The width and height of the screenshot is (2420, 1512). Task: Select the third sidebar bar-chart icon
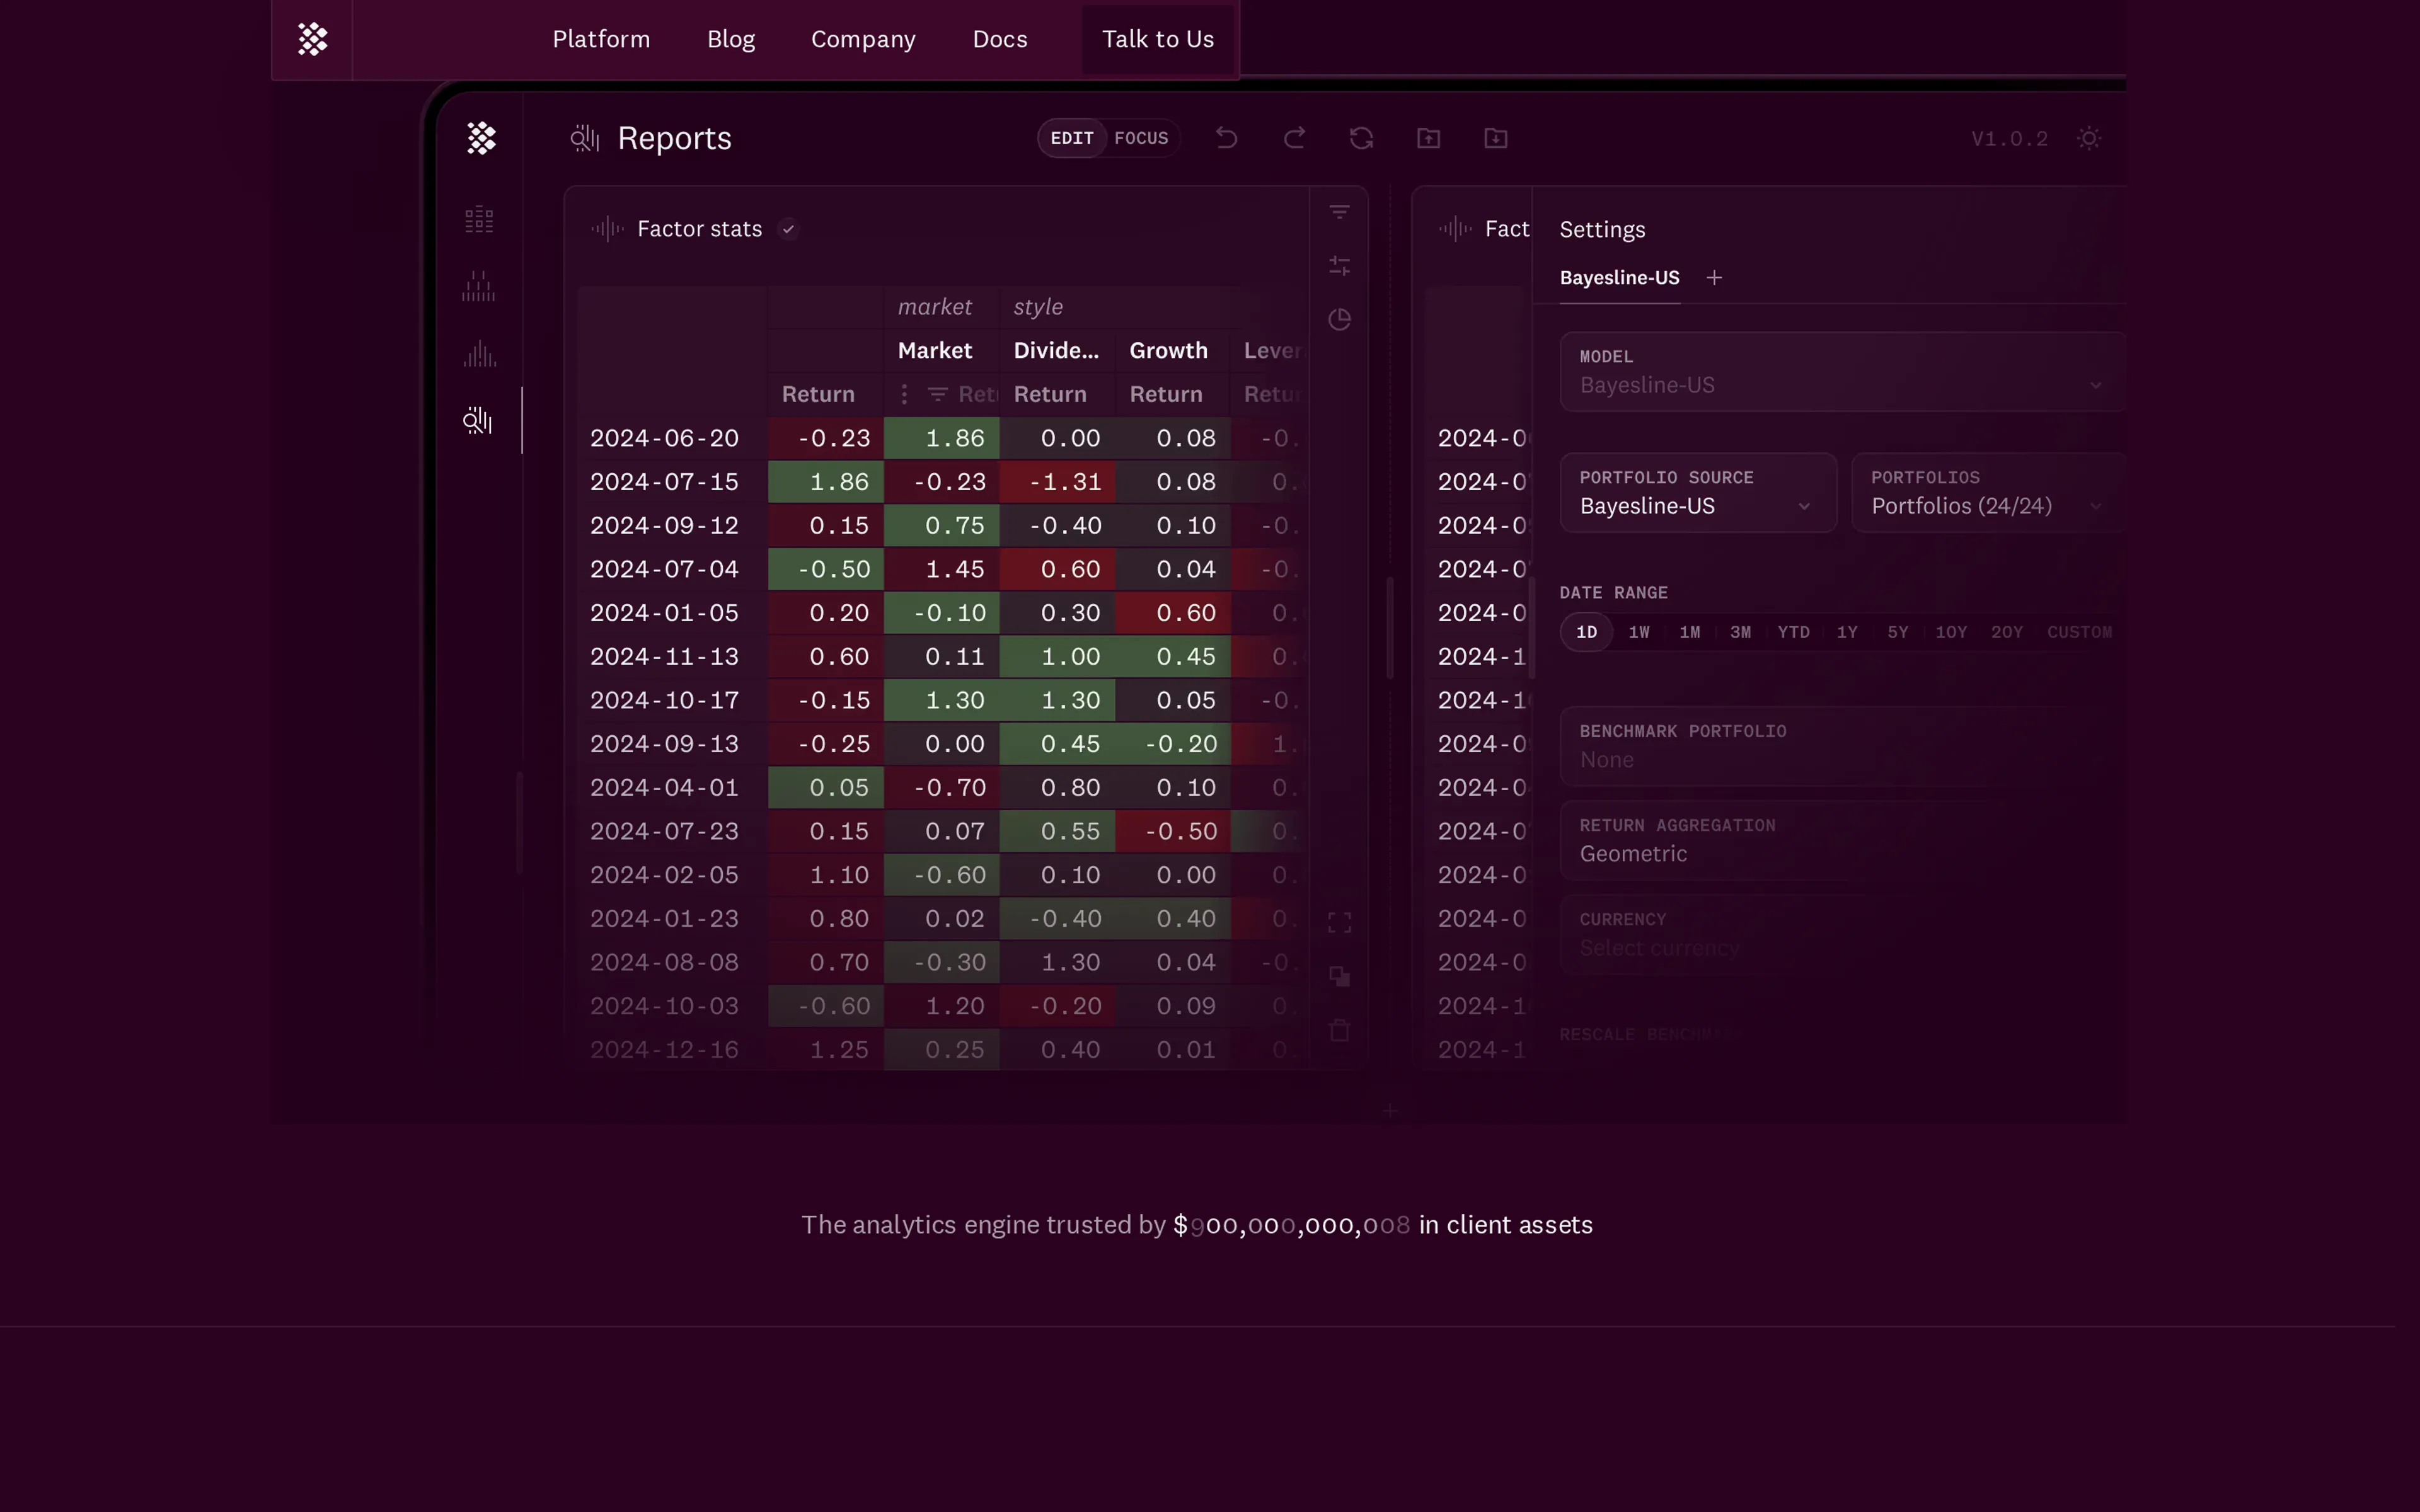479,354
